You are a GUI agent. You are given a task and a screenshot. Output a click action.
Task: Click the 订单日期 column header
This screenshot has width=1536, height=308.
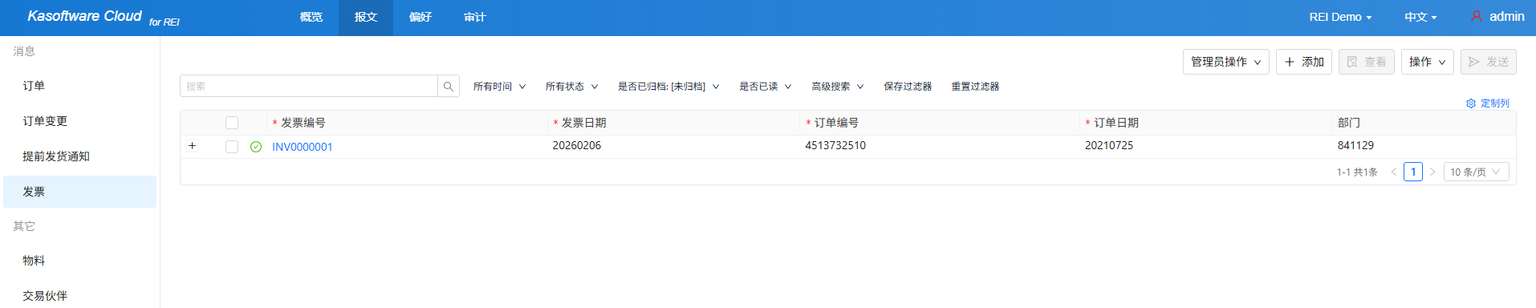(1116, 123)
